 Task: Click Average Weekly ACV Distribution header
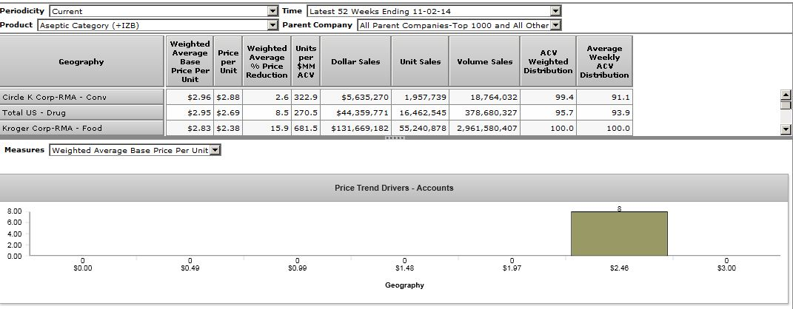604,62
